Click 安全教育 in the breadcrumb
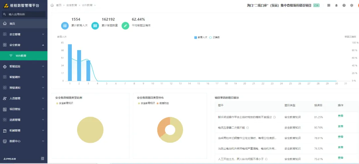Viewport: 359px width, 164px height. (x=71, y=5)
